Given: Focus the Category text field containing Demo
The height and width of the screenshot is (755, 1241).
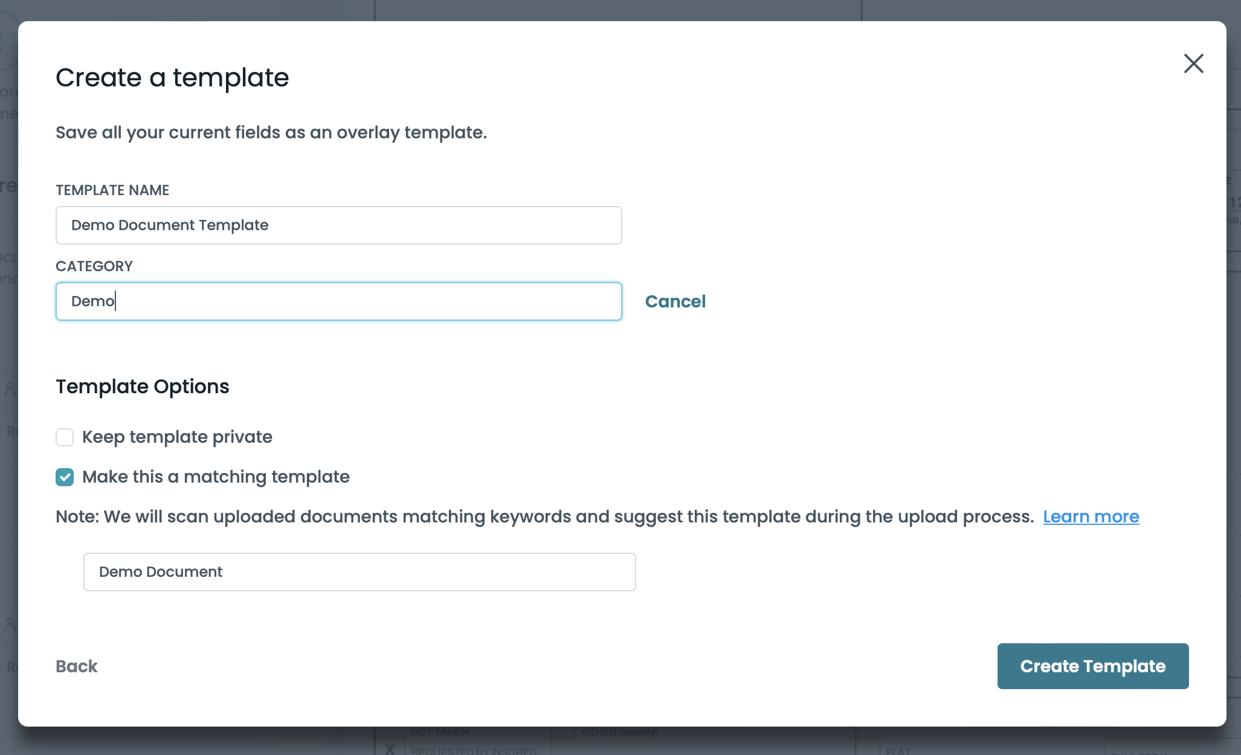Looking at the screenshot, I should tap(338, 301).
